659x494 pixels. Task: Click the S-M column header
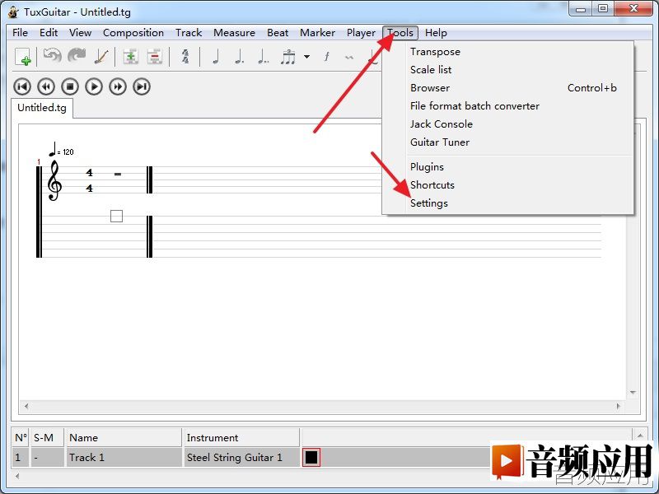click(x=47, y=438)
